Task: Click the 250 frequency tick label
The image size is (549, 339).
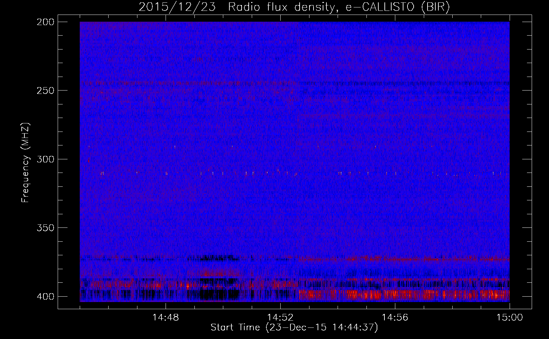Action: (45, 91)
